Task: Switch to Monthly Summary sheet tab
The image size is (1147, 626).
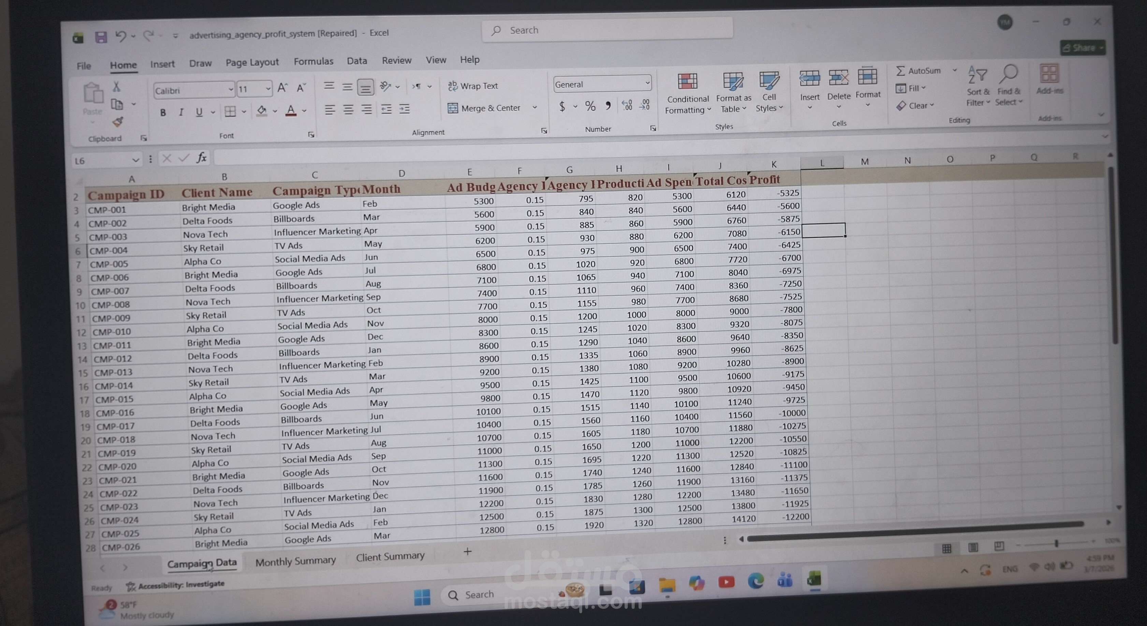Action: click(295, 562)
